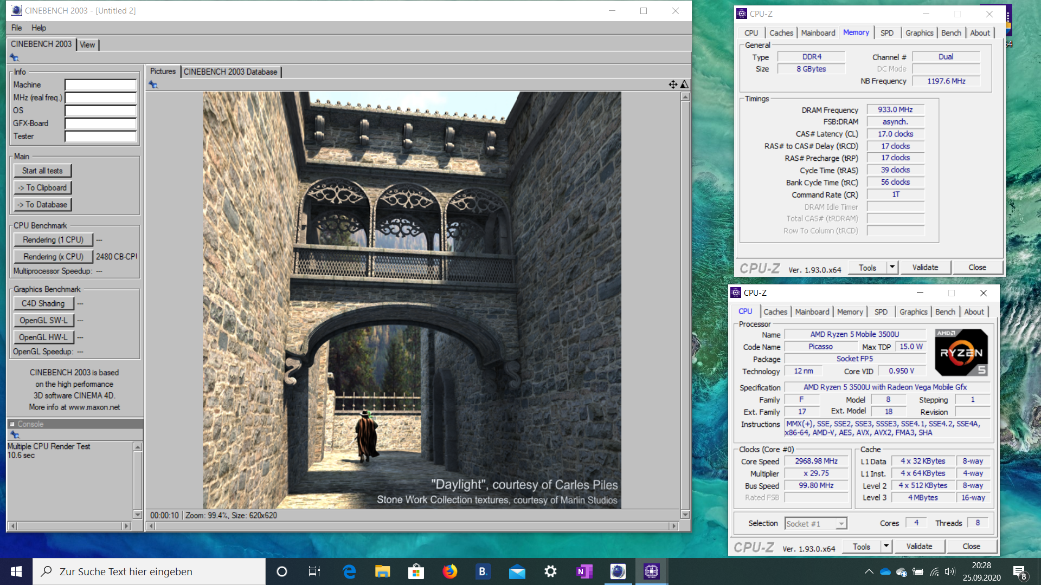This screenshot has width=1041, height=585.
Task: Open the File menu in CINEBENCH
Action: click(x=16, y=28)
